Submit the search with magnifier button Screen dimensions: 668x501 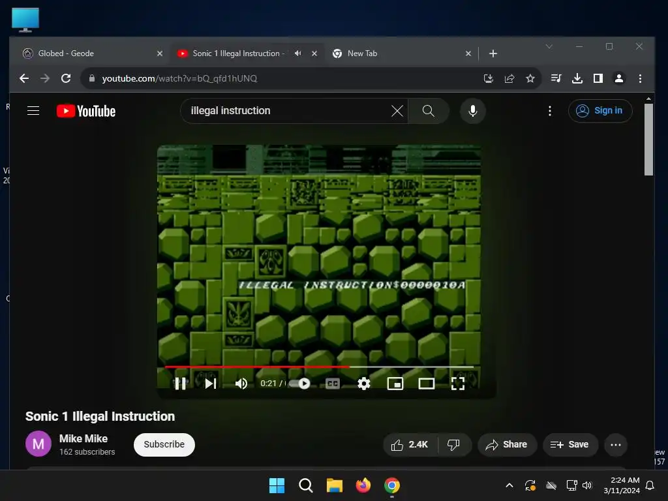click(428, 111)
